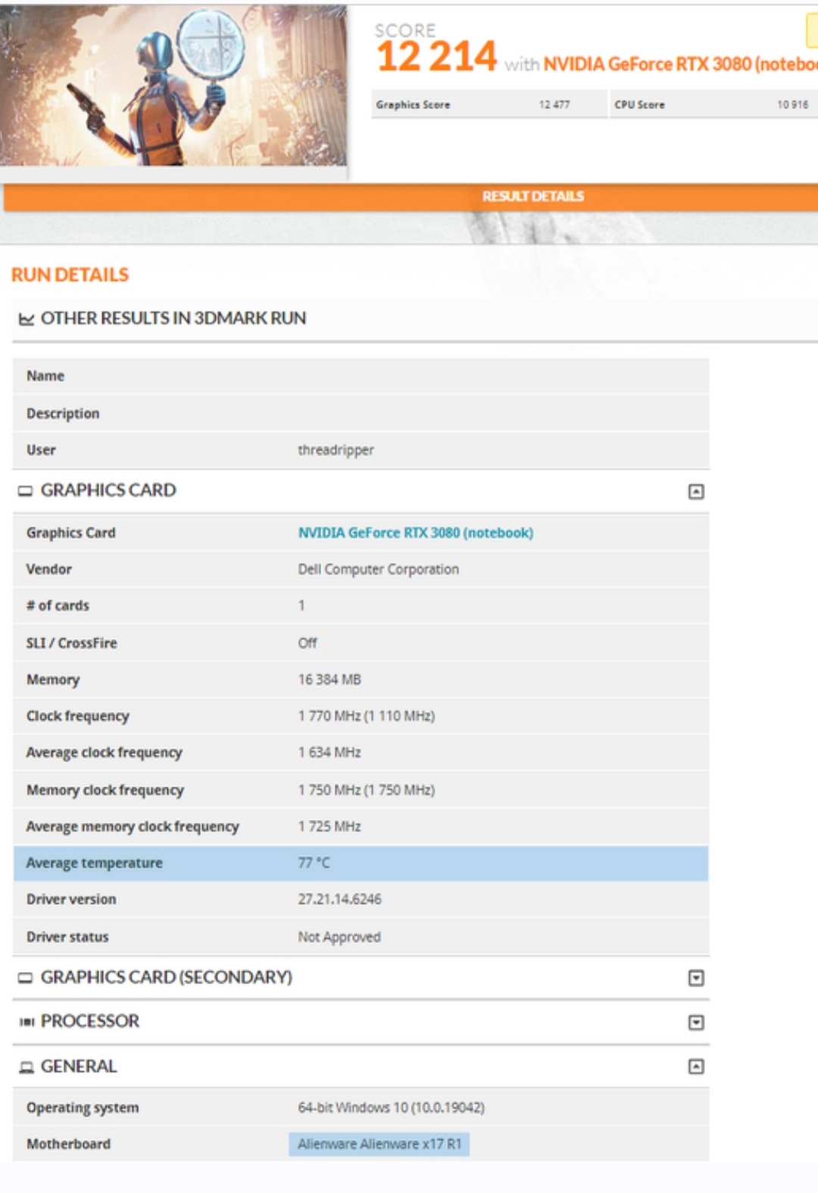Select the Other Results in 3DMark Run header
The width and height of the screenshot is (818, 1193).
[x=173, y=319]
